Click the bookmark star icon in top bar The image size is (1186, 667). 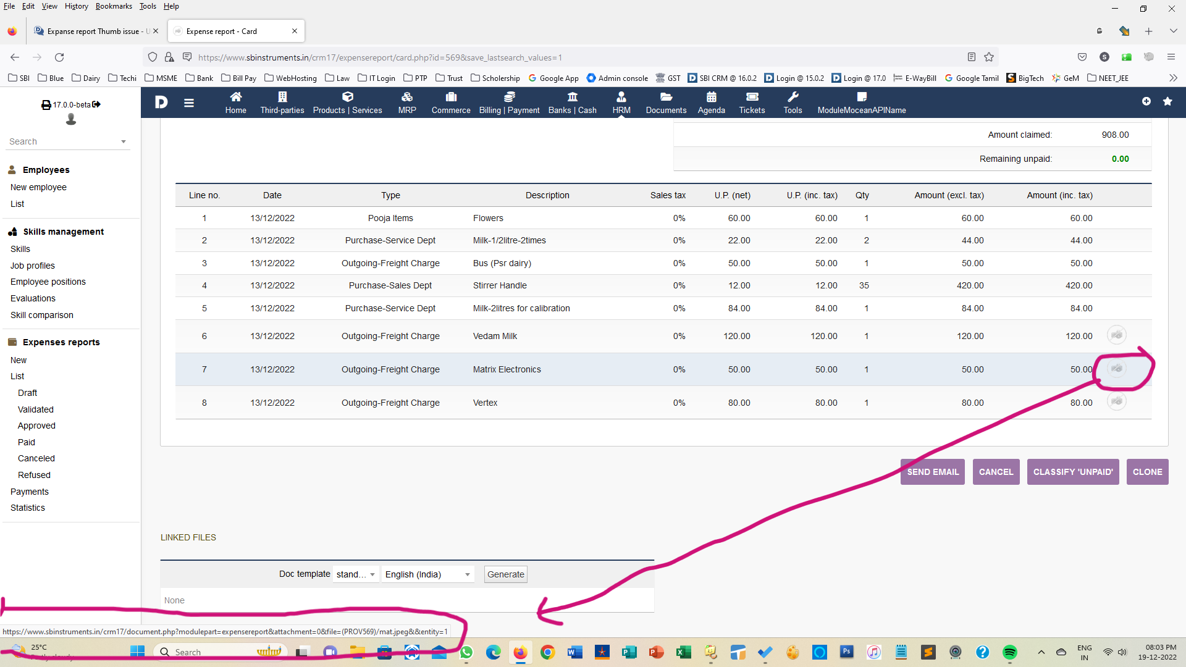pyautogui.click(x=1167, y=101)
